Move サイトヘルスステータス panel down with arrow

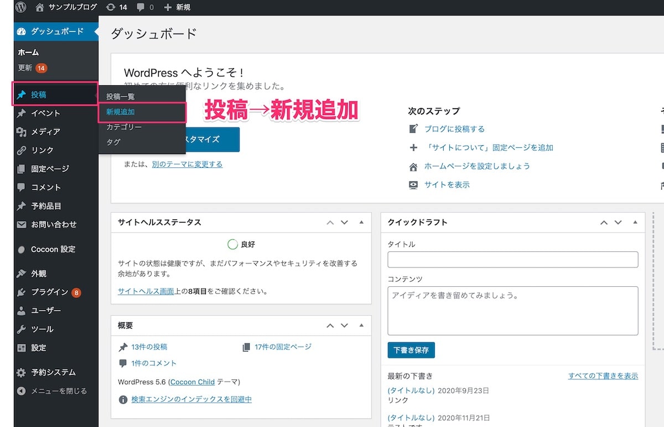click(344, 222)
